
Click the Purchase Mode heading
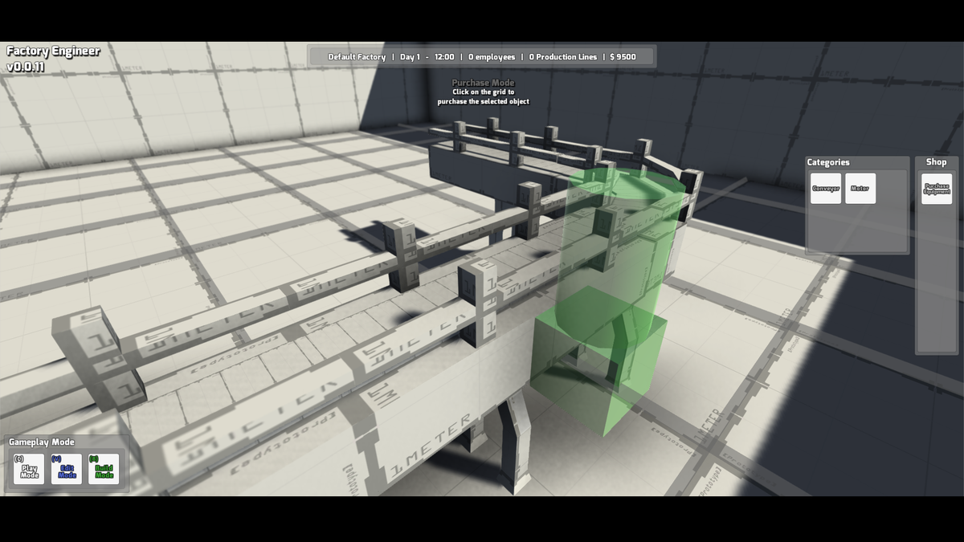tap(483, 83)
